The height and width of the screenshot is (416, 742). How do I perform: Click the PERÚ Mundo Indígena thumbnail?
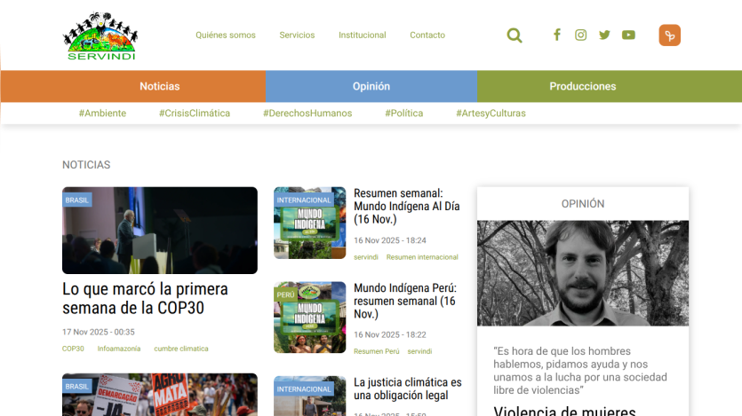[310, 318]
